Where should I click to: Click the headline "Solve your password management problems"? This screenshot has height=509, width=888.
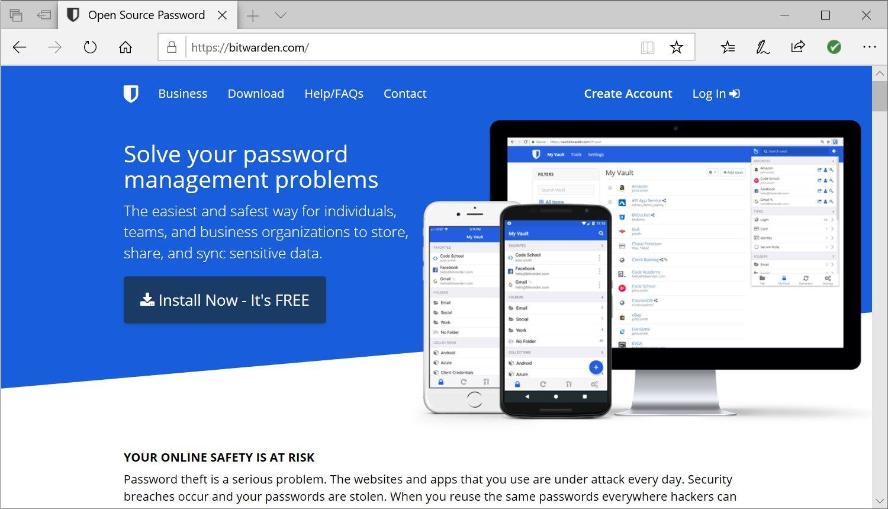[x=251, y=167]
